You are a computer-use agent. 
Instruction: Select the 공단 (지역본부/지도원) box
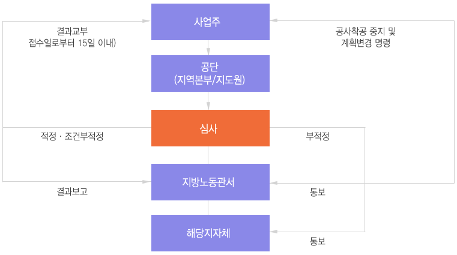click(210, 73)
